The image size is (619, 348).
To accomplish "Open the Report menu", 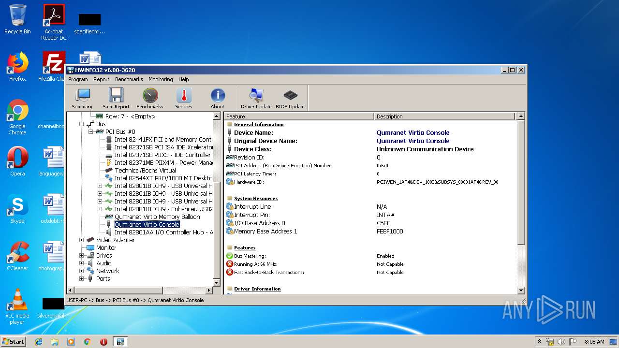I will coord(102,79).
